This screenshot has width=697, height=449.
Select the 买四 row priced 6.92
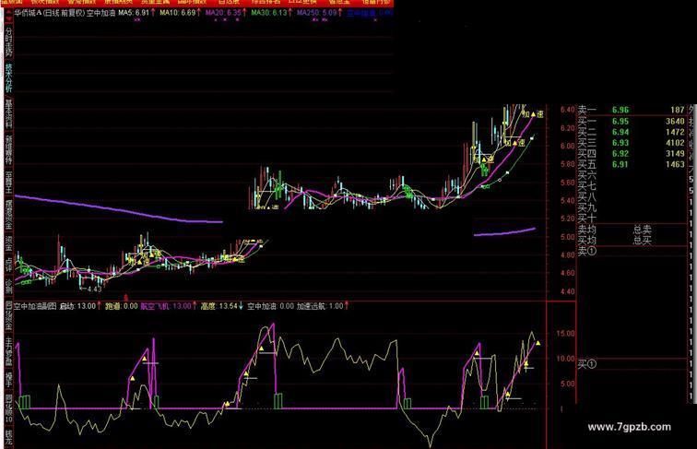(632, 153)
